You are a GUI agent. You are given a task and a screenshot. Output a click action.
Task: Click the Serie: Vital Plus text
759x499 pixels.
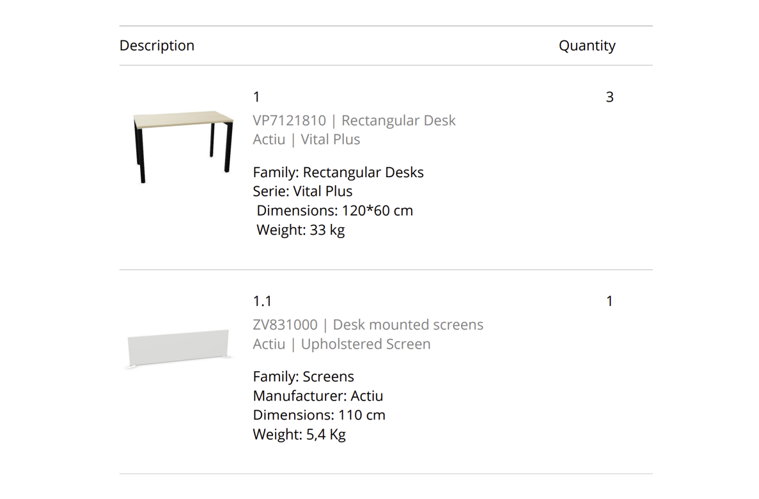(x=302, y=191)
